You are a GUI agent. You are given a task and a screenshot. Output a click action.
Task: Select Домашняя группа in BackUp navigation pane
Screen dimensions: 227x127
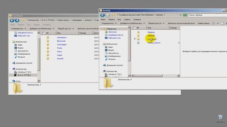point(115,65)
